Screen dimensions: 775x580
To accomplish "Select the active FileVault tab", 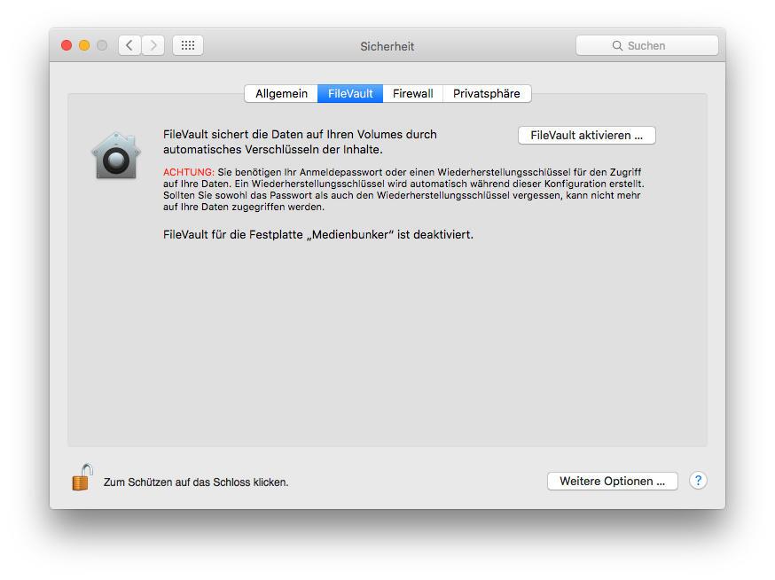I will pos(349,93).
